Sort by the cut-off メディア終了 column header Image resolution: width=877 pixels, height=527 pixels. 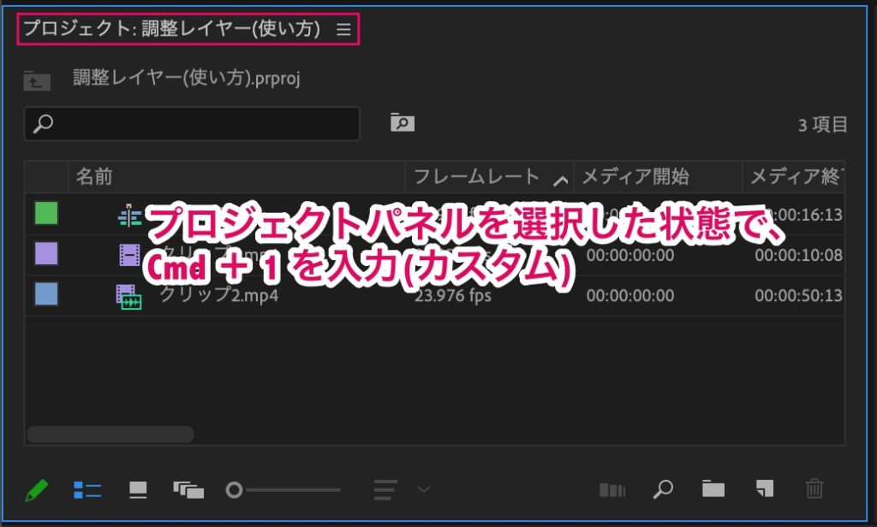tap(793, 176)
